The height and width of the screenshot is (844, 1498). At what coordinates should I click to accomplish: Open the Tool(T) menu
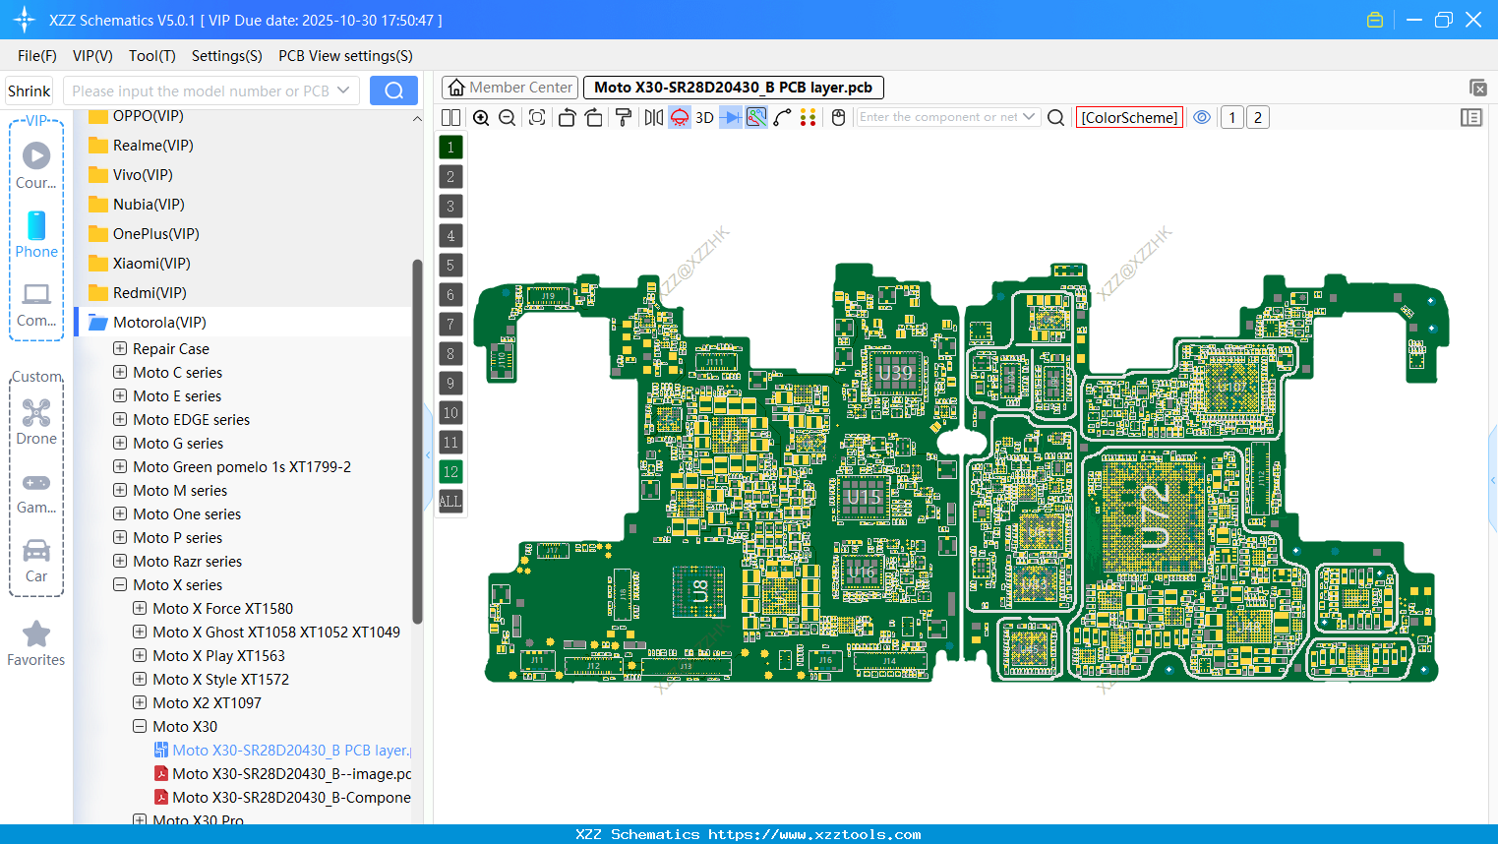tap(152, 56)
